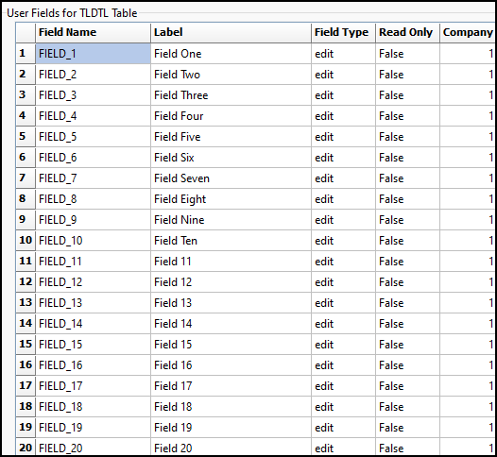497x457 pixels.
Task: Click the FIELD_8 name cell
Action: (93, 199)
